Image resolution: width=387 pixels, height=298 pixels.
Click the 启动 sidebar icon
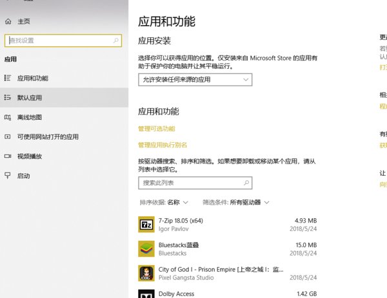8,176
